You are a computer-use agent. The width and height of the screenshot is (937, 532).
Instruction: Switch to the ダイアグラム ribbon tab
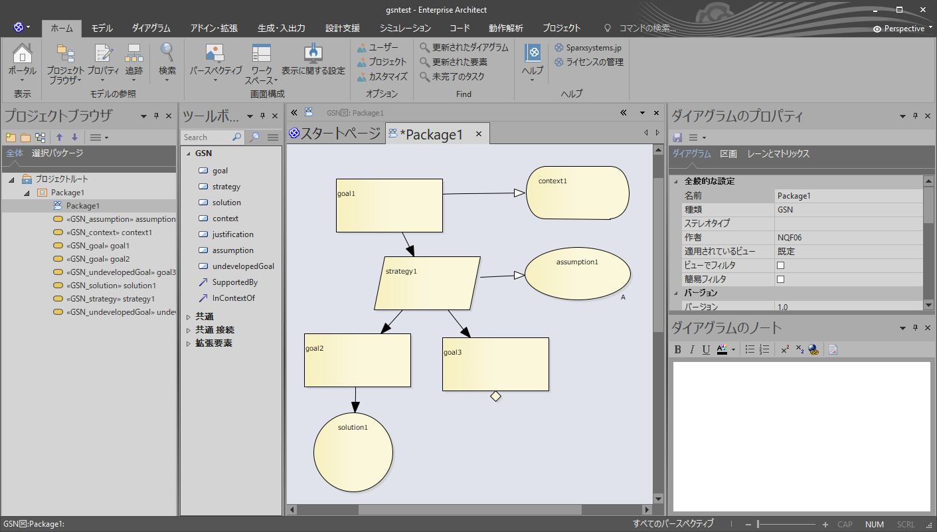tap(151, 29)
